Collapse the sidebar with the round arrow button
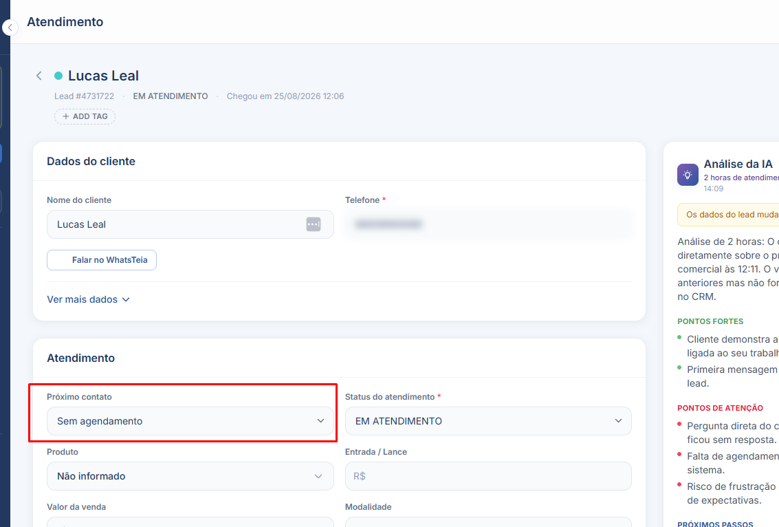This screenshot has height=527, width=779. click(10, 28)
